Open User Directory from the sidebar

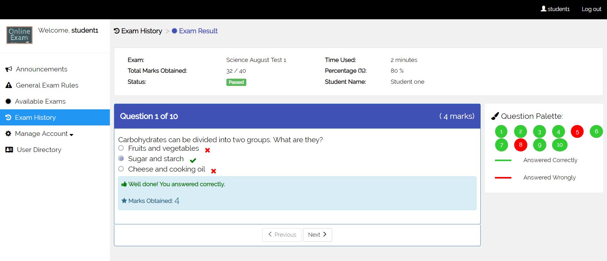pos(55,150)
